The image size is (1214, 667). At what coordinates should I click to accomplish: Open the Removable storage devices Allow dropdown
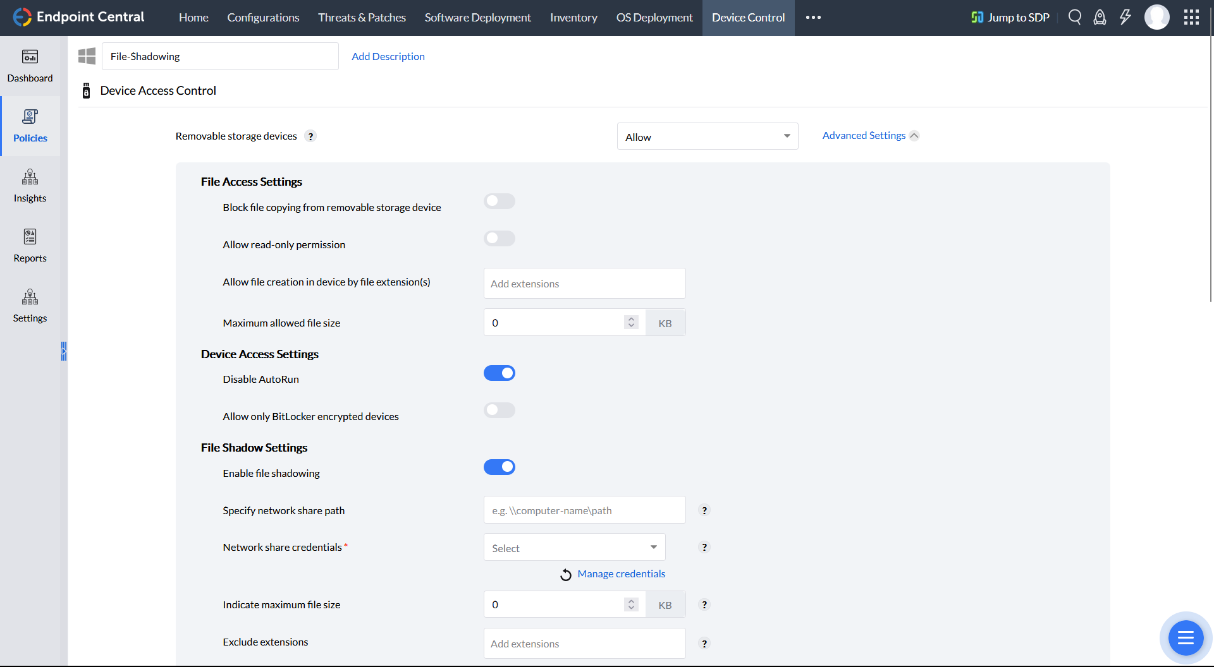707,136
